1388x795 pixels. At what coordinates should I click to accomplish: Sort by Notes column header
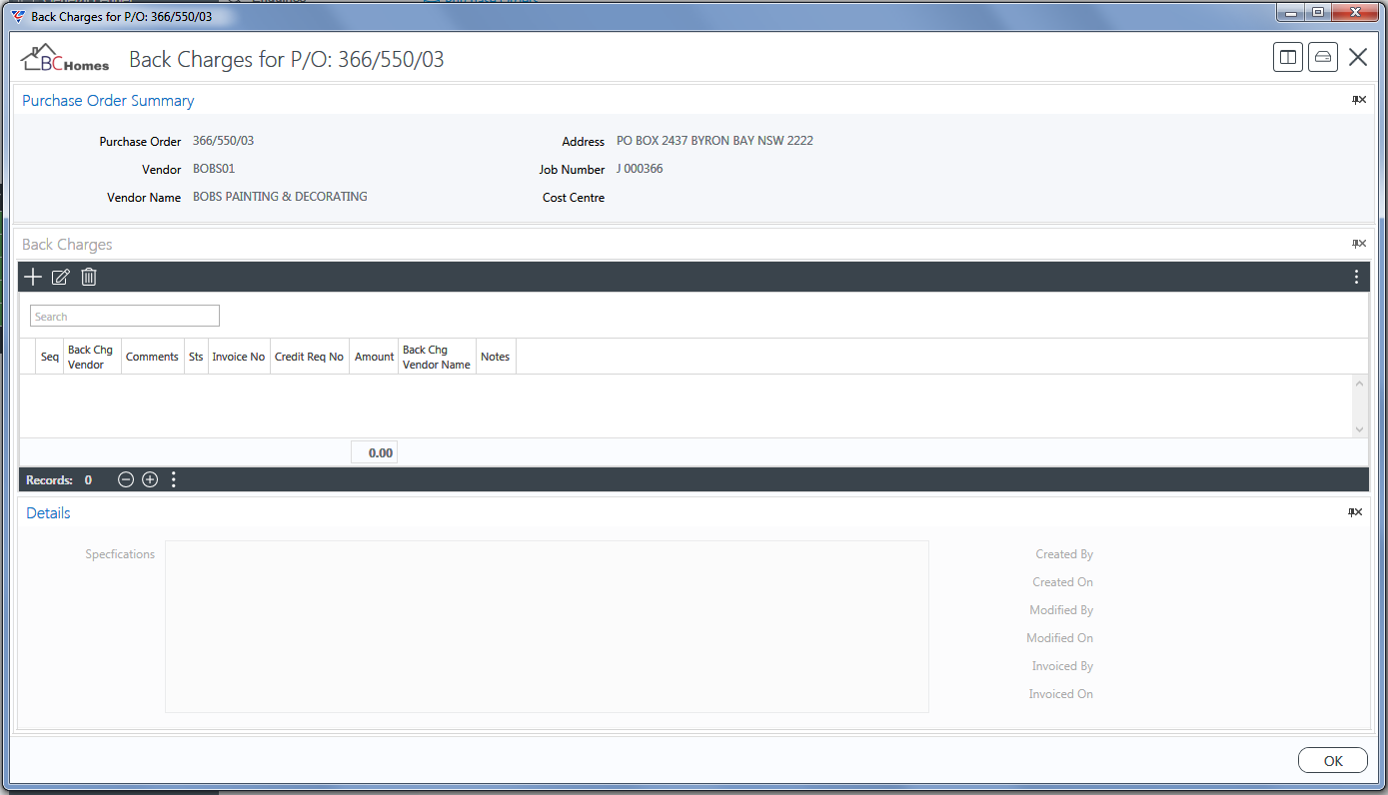496,357
